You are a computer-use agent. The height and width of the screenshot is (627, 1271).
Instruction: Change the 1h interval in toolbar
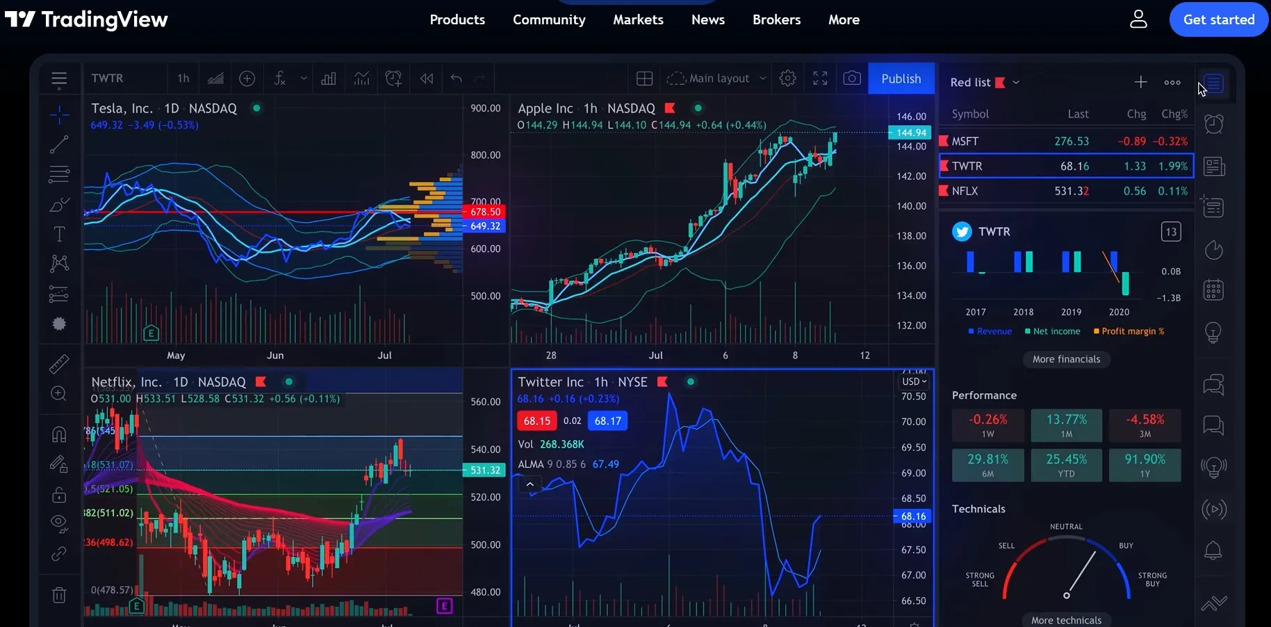(183, 78)
